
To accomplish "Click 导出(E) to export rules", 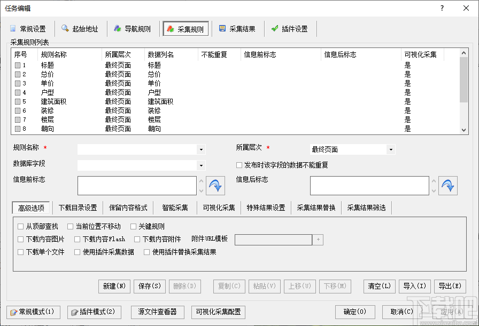I will click(x=450, y=287).
